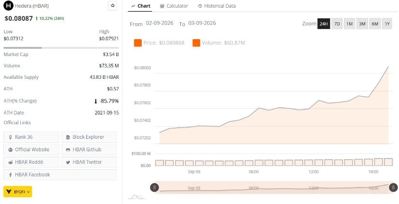Click the Reddit alien icon
The height and width of the screenshot is (204, 399).
[x=11, y=162]
